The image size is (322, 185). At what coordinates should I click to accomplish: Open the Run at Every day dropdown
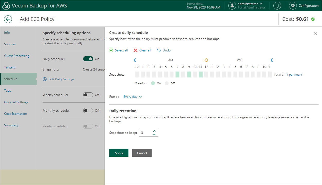pos(133,97)
